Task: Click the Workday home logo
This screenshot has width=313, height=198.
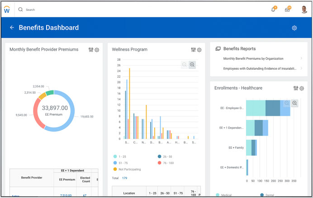Action: (7, 9)
